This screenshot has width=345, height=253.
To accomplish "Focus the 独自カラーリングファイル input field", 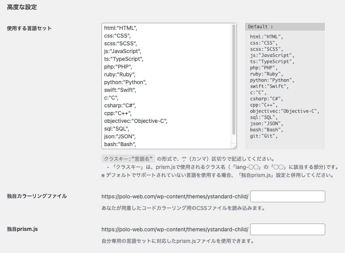I will [287, 196].
